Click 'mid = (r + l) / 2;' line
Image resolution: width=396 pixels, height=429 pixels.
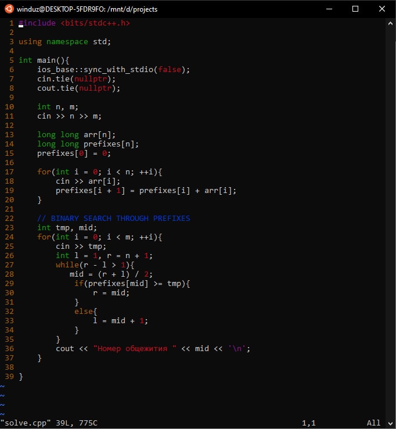(111, 274)
